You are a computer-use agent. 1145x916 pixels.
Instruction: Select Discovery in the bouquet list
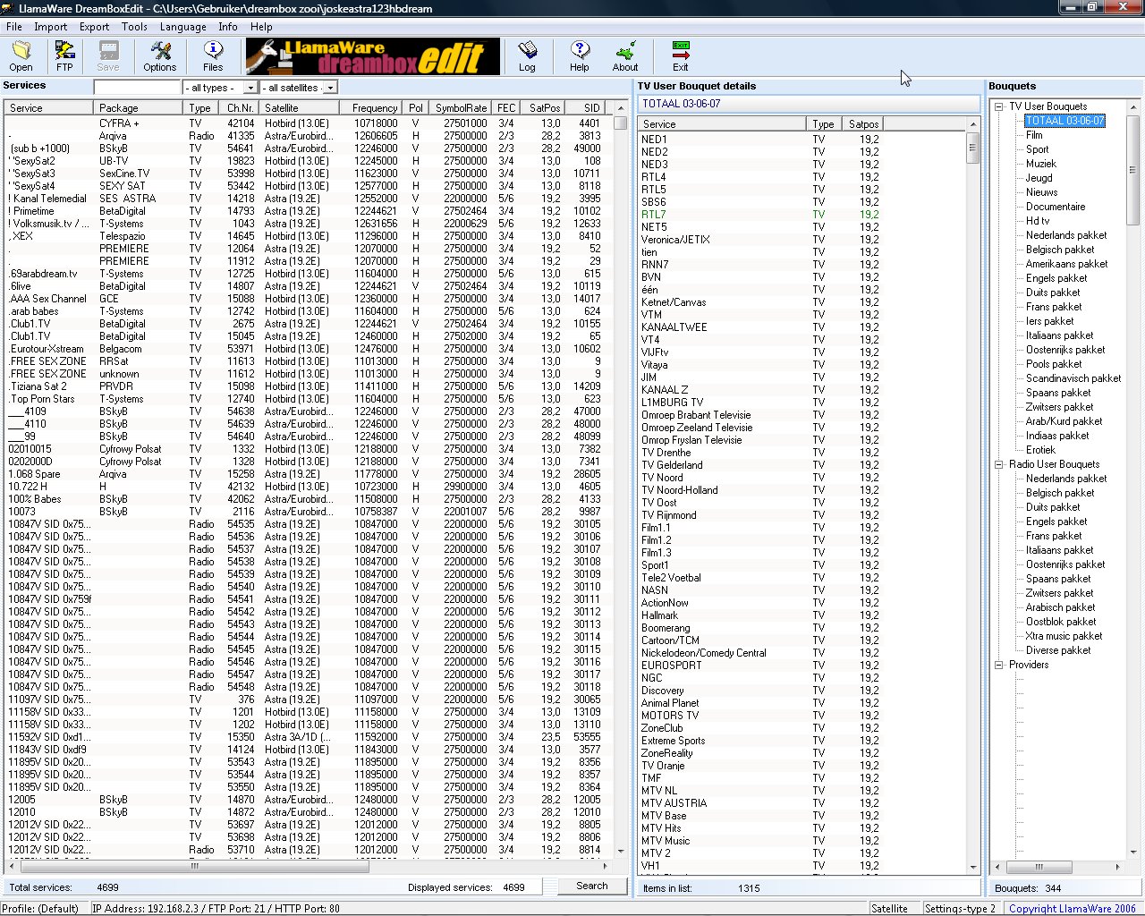pos(802,691)
